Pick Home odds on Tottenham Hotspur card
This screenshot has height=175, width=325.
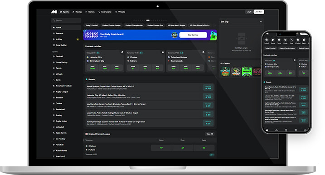[174, 68]
